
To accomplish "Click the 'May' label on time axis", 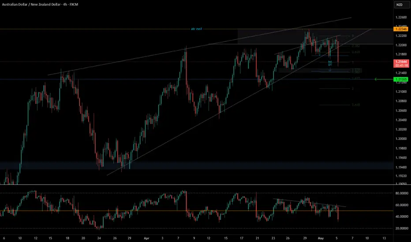I will click(321, 238).
